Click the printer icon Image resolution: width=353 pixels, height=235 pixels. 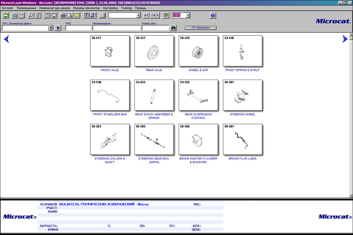[x=63, y=15]
